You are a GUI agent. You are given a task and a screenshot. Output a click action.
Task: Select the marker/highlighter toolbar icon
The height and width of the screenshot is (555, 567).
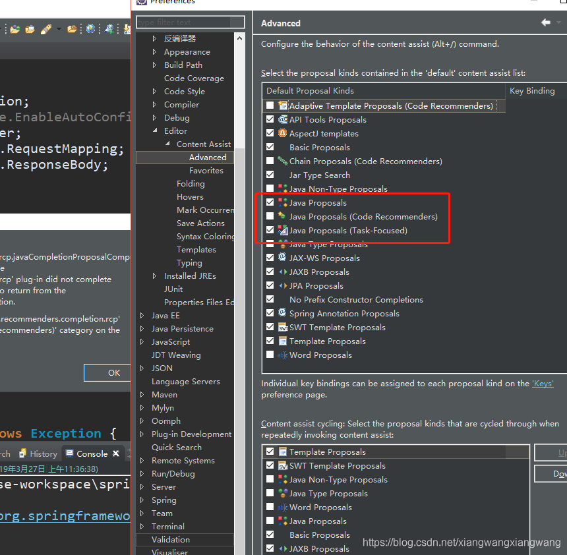pos(46,28)
